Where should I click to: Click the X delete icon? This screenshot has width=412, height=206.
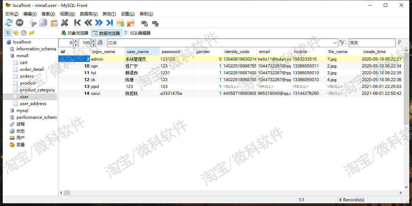tap(65, 23)
